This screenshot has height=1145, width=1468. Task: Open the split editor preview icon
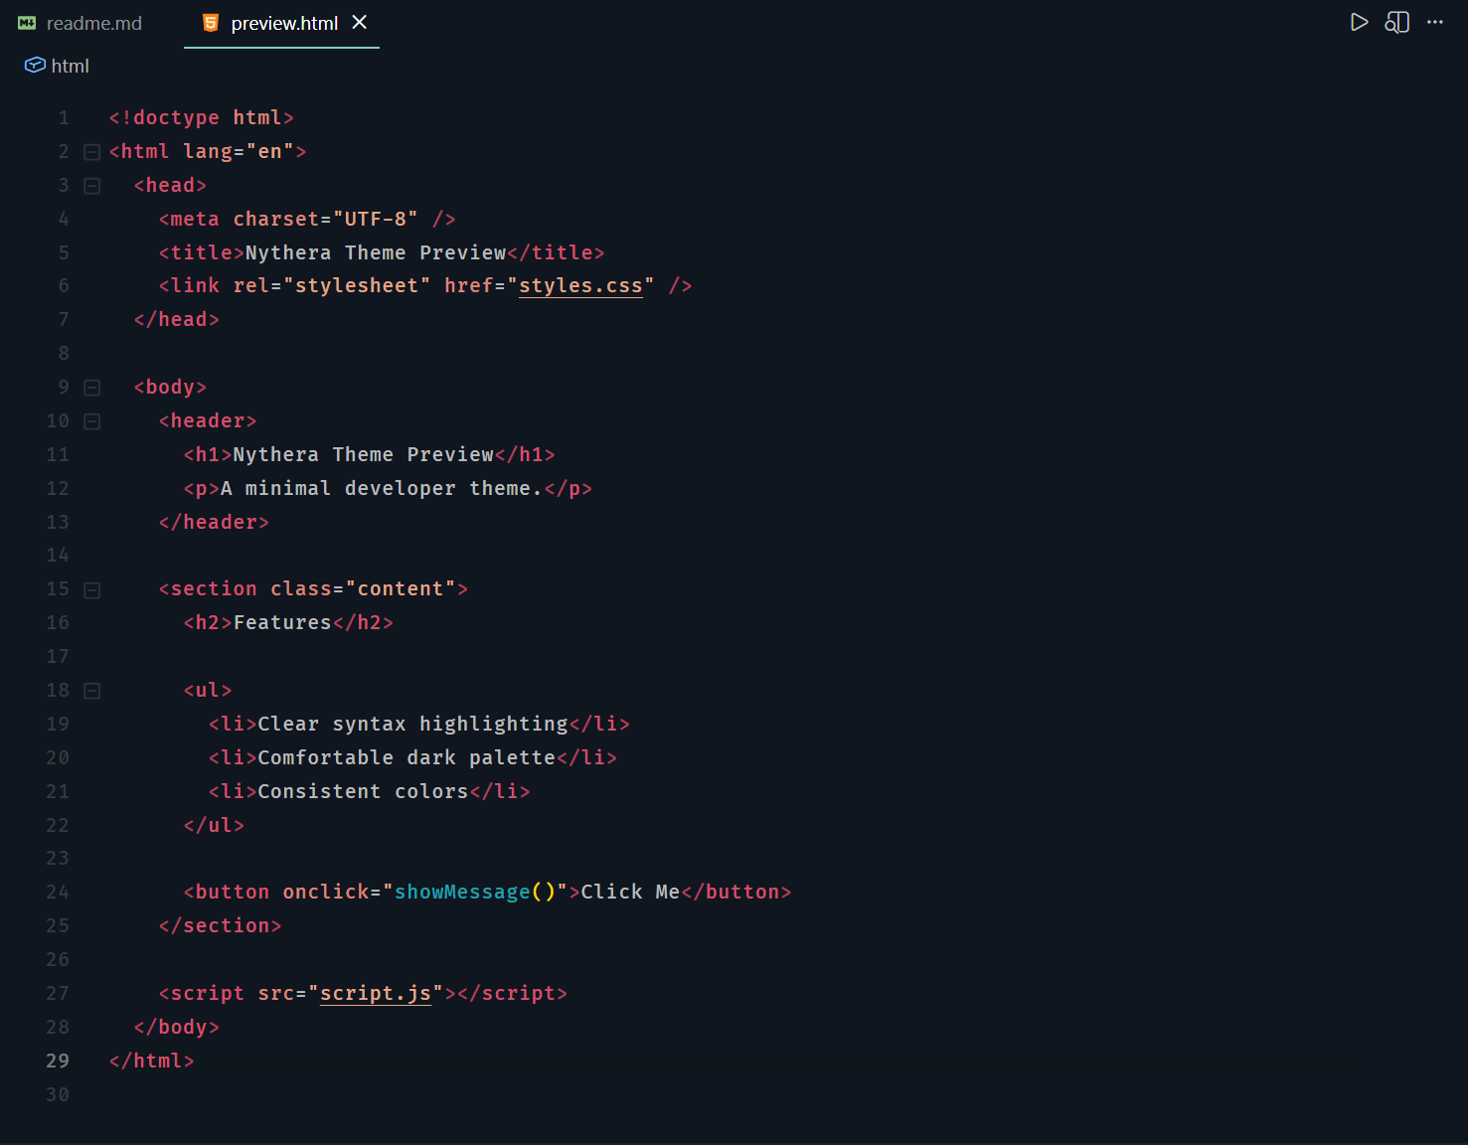1396,22
